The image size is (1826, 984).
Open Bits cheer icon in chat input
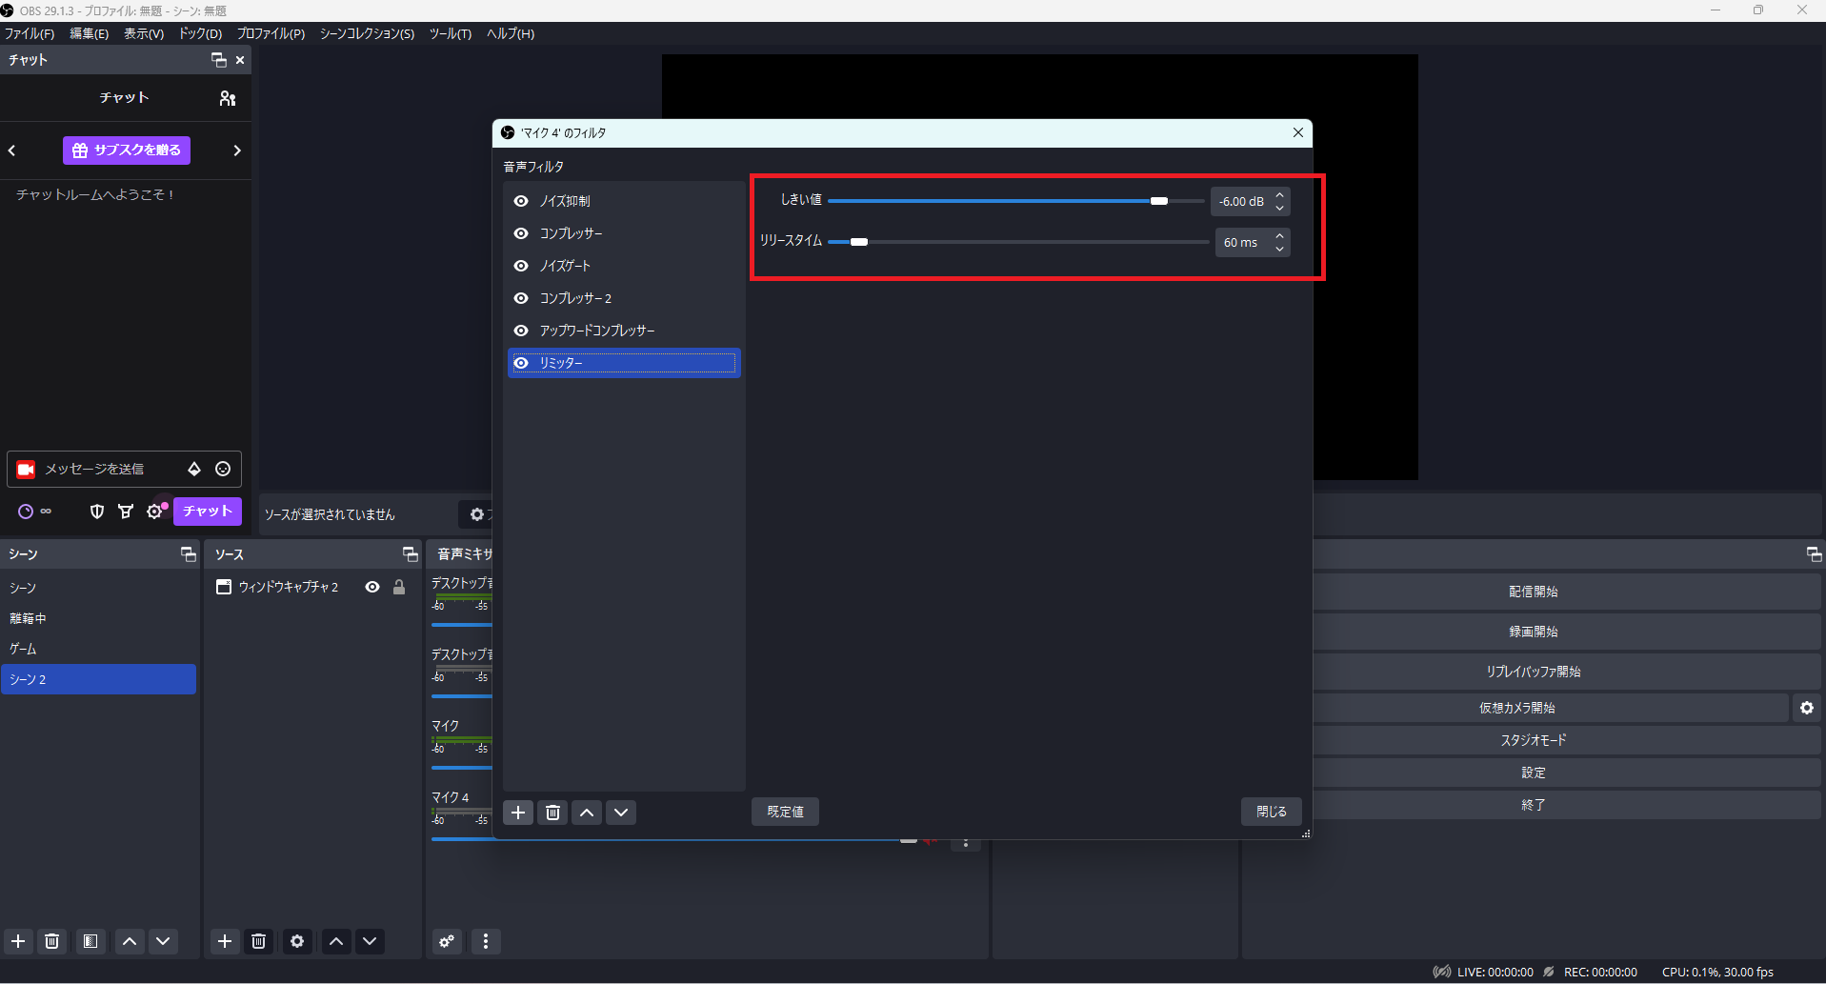tap(194, 469)
